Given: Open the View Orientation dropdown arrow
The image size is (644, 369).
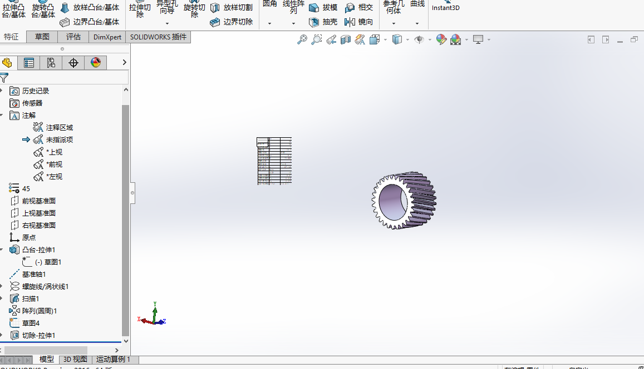Looking at the screenshot, I should [x=385, y=40].
